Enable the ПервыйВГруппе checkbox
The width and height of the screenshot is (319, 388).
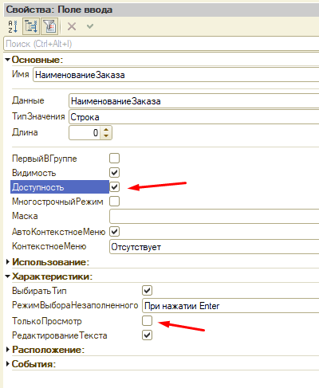coord(114,159)
